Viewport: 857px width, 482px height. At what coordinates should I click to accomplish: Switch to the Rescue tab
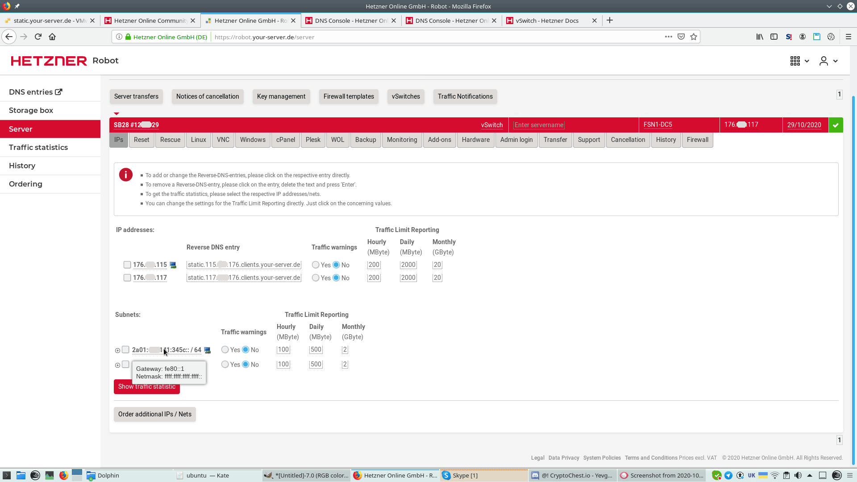(x=170, y=140)
